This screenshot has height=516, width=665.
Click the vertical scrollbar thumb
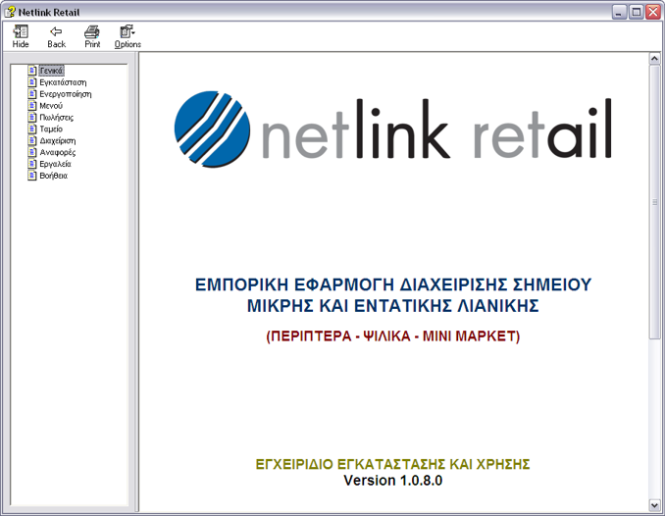tap(654, 202)
